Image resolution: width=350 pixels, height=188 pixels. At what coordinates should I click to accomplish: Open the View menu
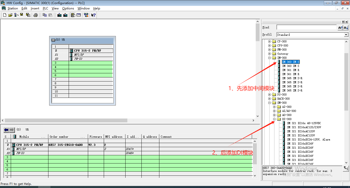coord(55,8)
